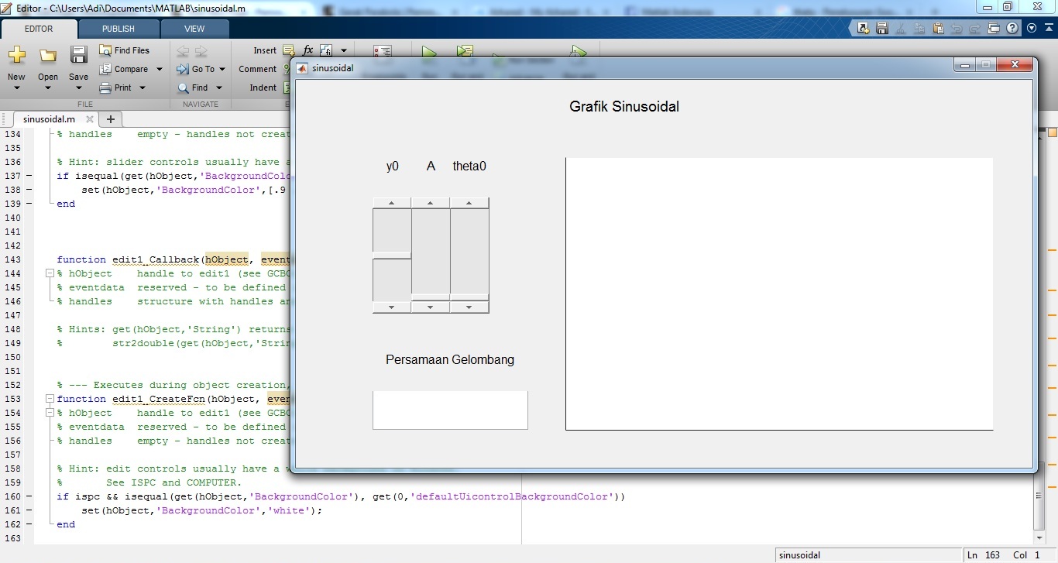Click the large Save icon in FILE section
Screen dimensions: 1058x563
click(x=78, y=56)
